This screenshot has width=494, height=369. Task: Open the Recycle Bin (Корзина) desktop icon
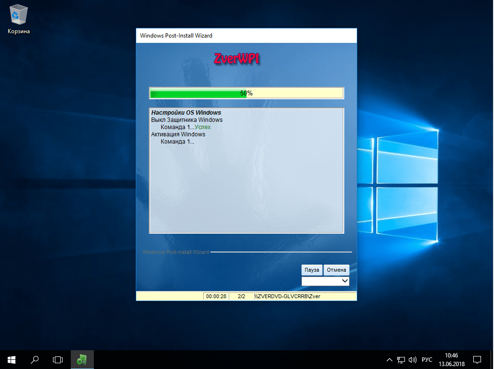point(19,19)
